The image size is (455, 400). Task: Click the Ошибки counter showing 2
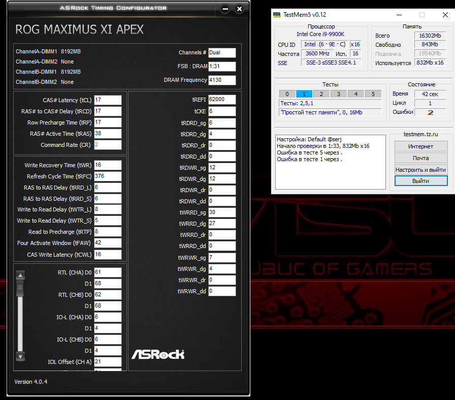430,112
